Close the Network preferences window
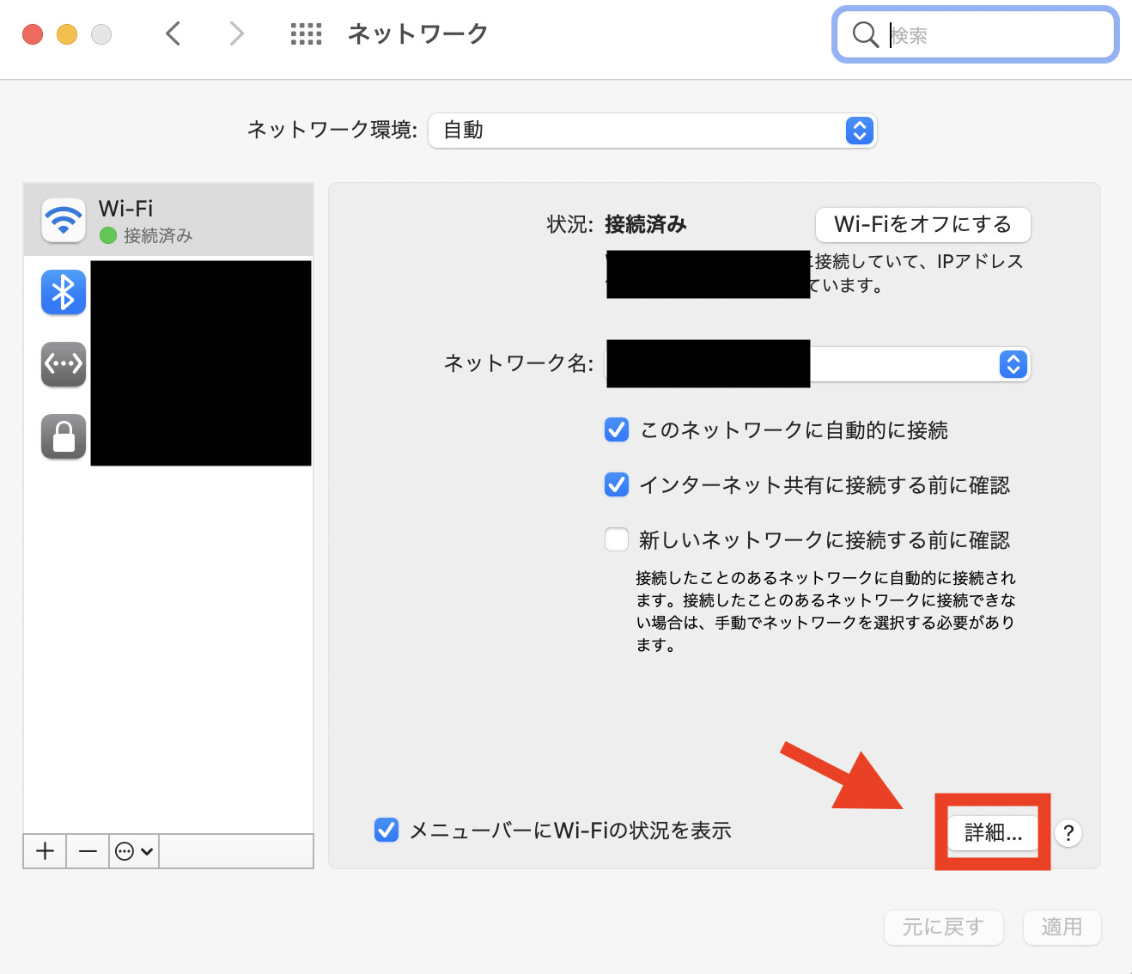Viewport: 1132px width, 974px height. tap(33, 34)
